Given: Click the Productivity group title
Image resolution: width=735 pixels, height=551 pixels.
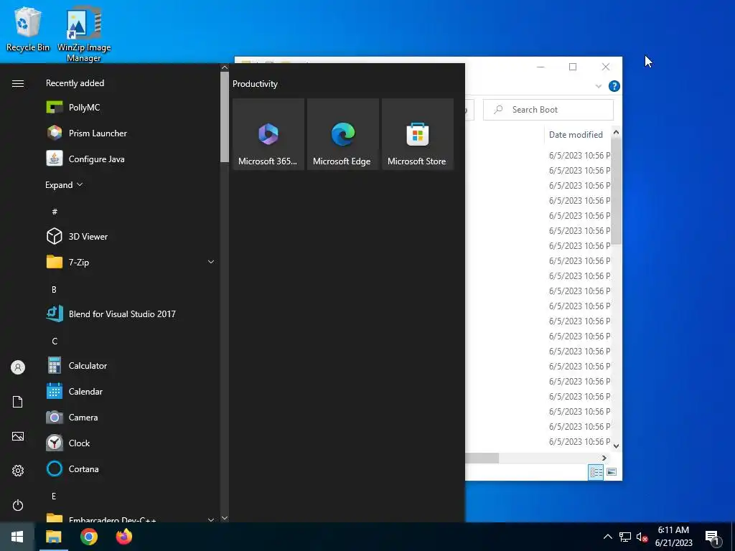Looking at the screenshot, I should 255,84.
